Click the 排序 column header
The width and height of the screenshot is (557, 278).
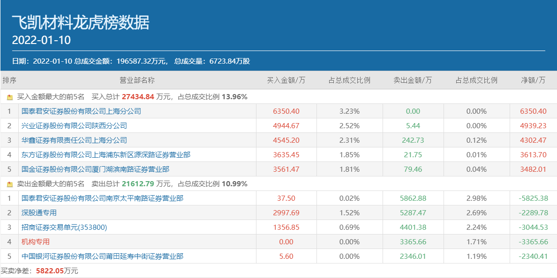coord(9,80)
